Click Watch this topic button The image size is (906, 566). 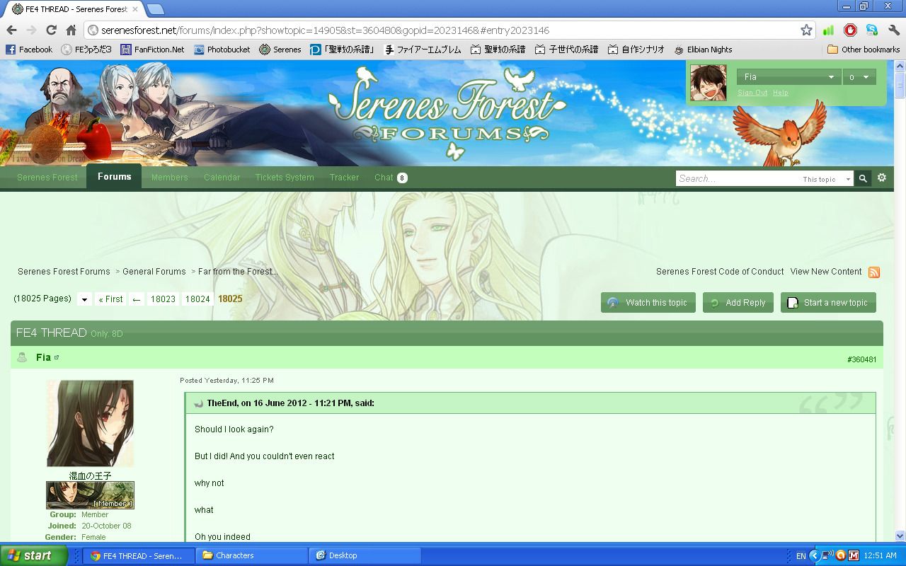coord(648,302)
